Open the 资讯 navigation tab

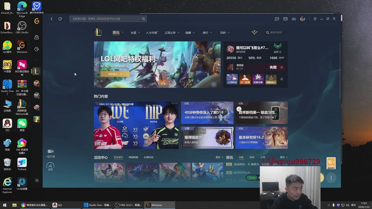(116, 33)
